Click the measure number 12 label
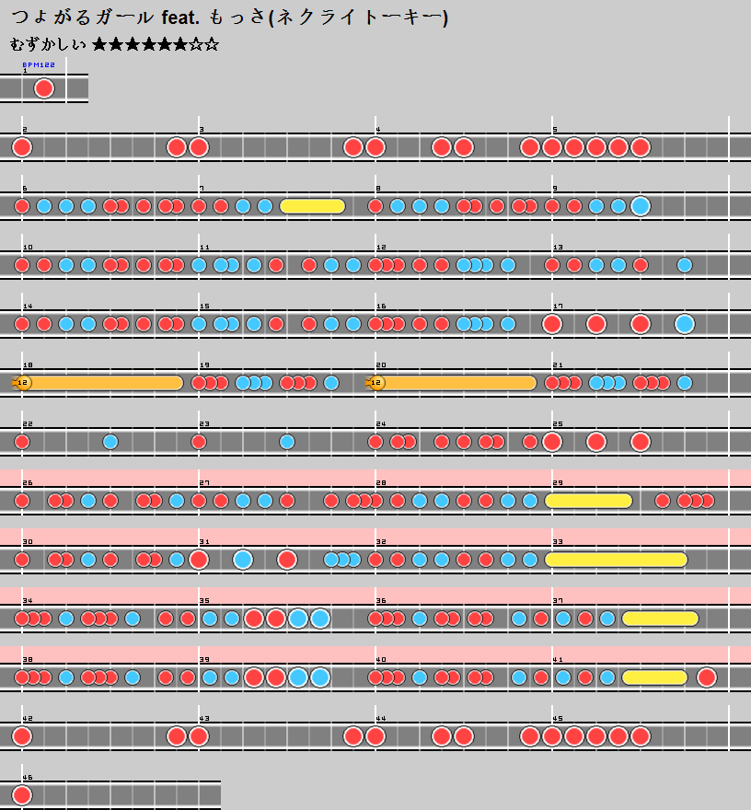This screenshot has height=810, width=751. pos(381,248)
